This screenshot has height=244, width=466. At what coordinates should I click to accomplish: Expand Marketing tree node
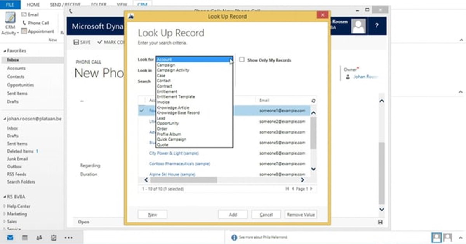click(5, 214)
